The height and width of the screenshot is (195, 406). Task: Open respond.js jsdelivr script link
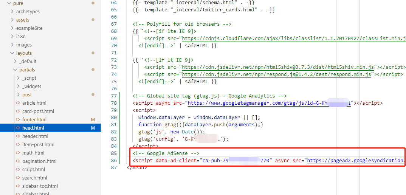(277, 74)
